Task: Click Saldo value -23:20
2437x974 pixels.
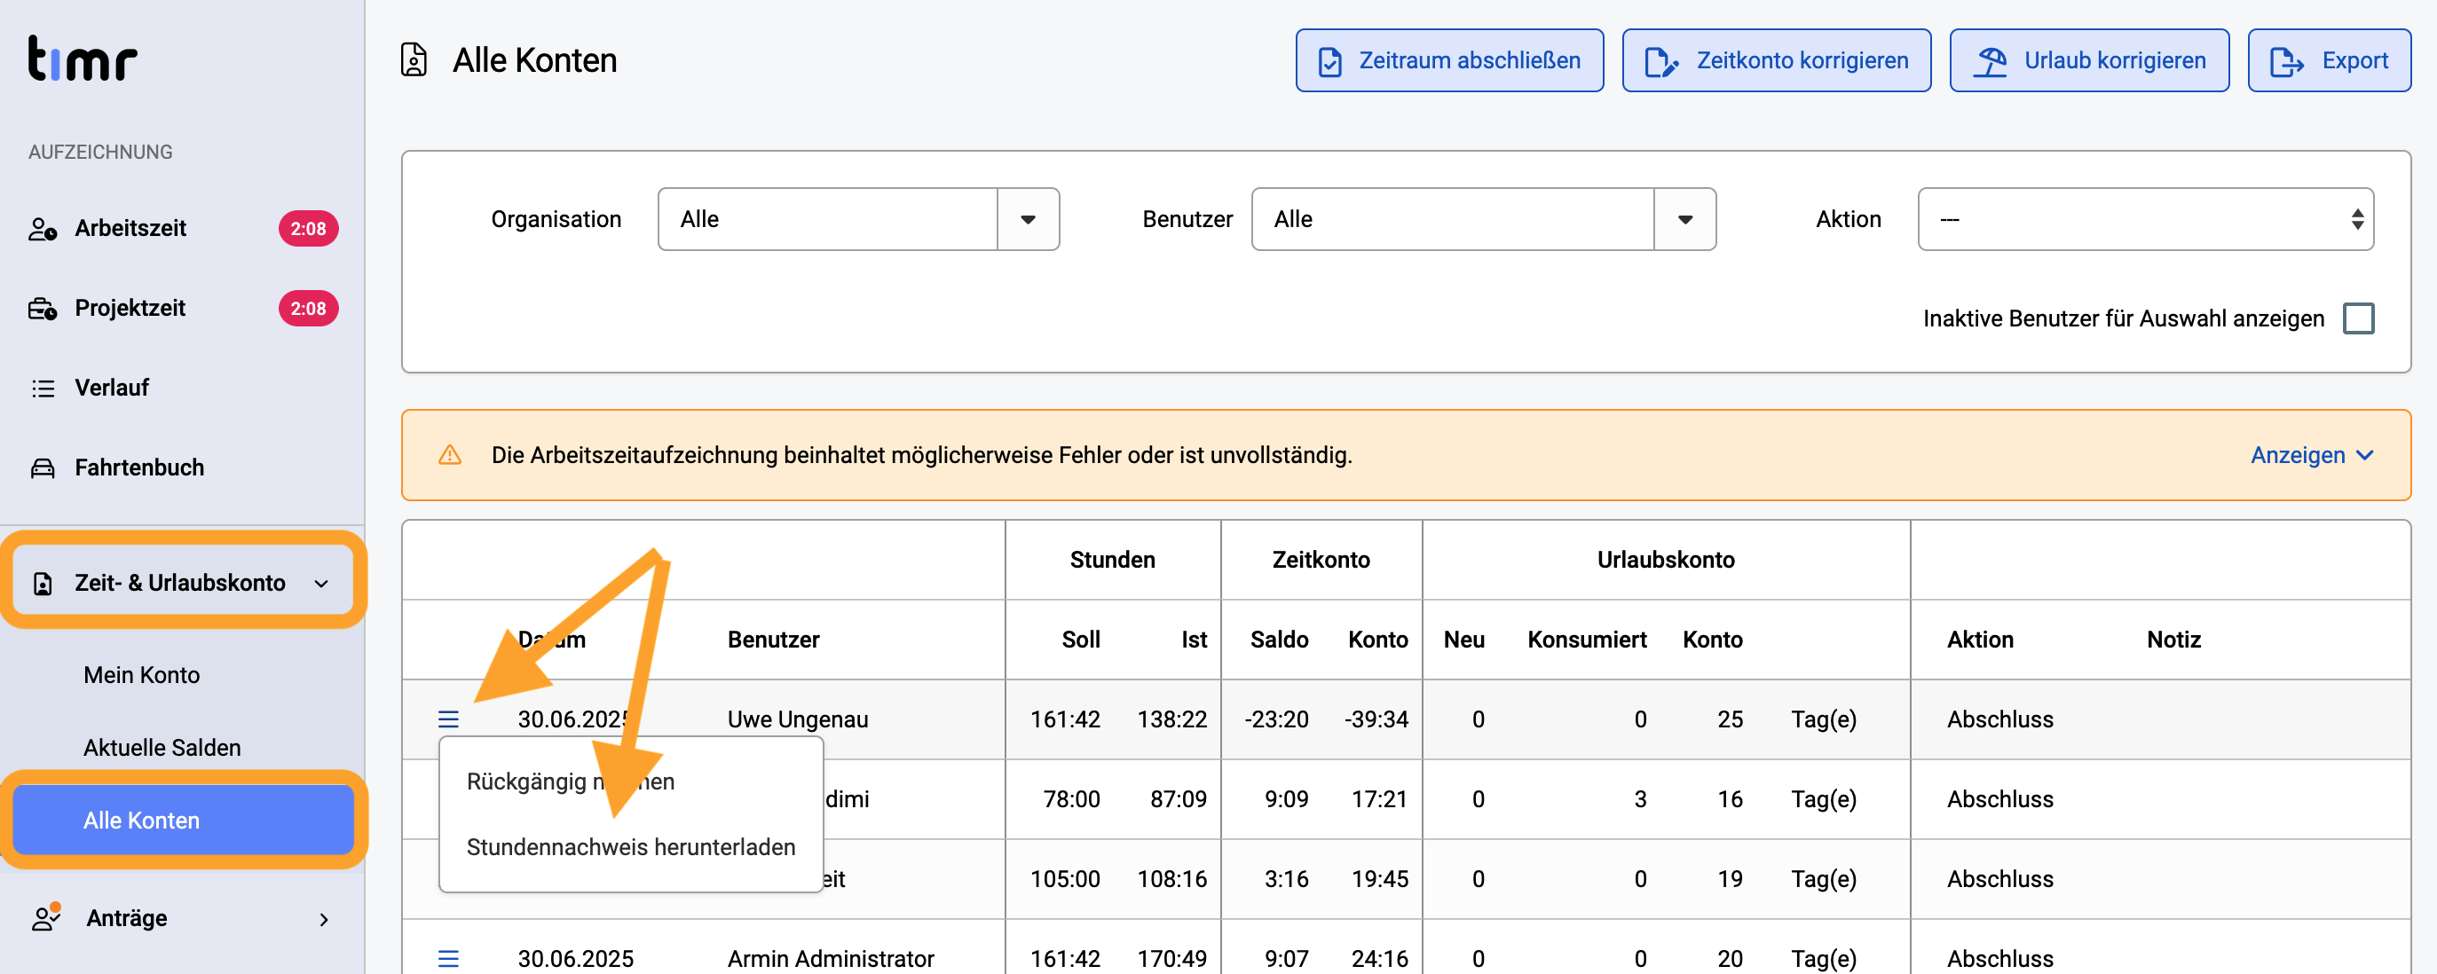Action: 1276,719
